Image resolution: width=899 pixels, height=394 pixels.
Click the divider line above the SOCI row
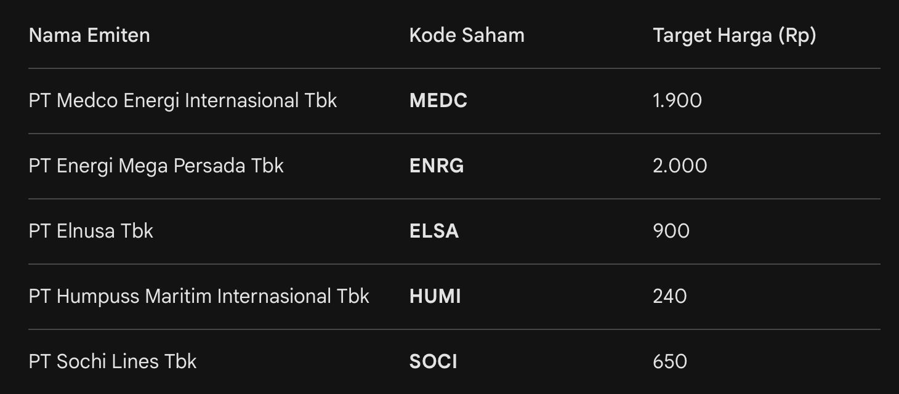tap(454, 329)
